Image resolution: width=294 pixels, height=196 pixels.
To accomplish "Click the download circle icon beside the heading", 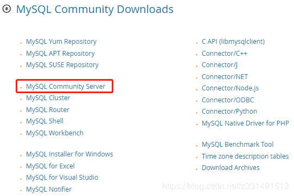I will (x=7, y=9).
